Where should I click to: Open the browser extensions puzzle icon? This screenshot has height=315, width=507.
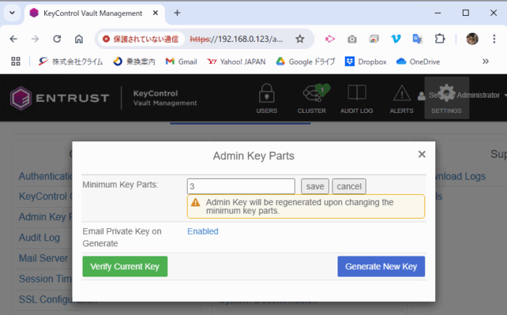440,39
